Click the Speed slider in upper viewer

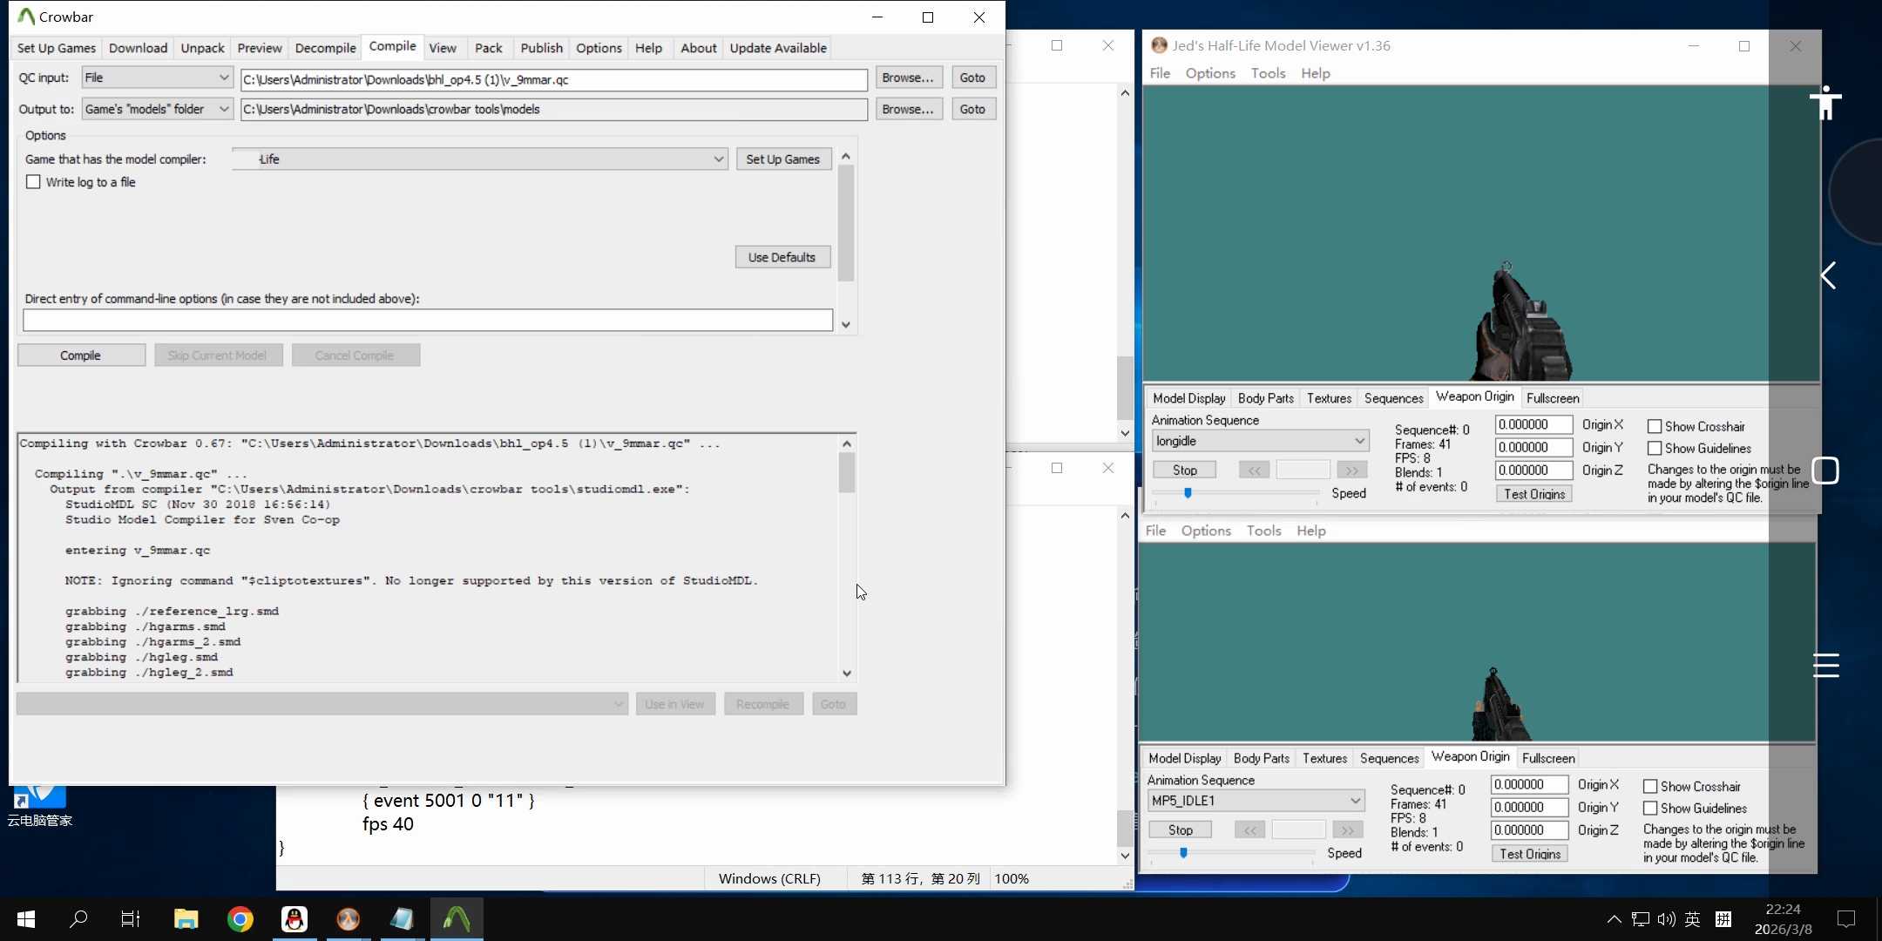click(x=1235, y=493)
